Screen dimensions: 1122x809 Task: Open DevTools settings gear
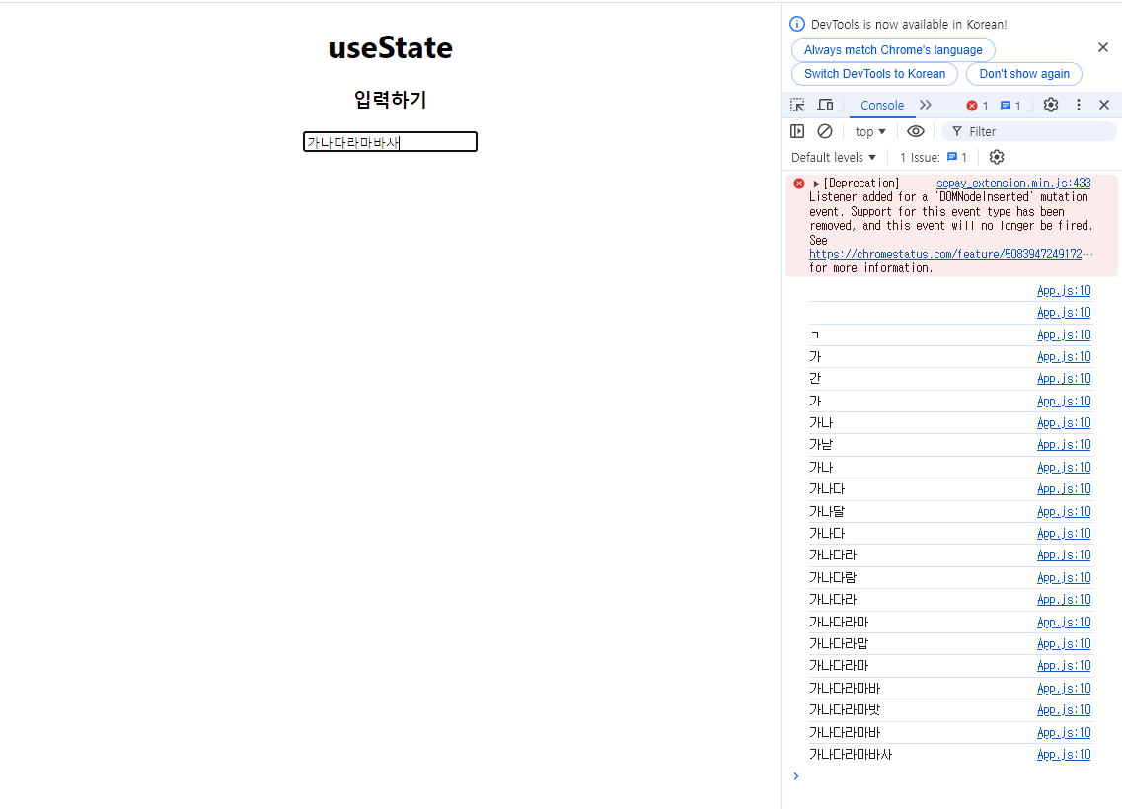pos(1050,105)
